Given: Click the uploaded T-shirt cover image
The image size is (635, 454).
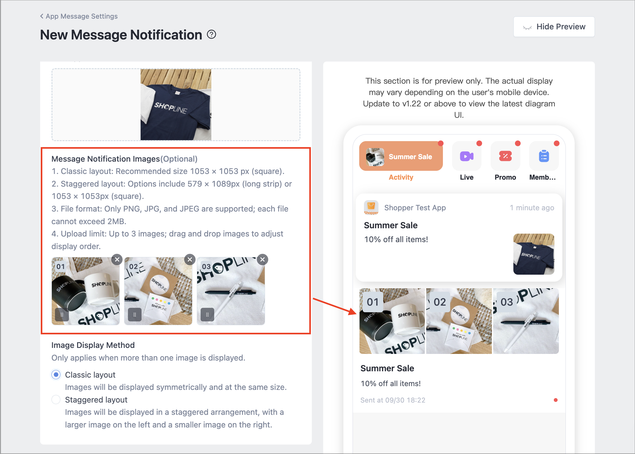Looking at the screenshot, I should [176, 105].
